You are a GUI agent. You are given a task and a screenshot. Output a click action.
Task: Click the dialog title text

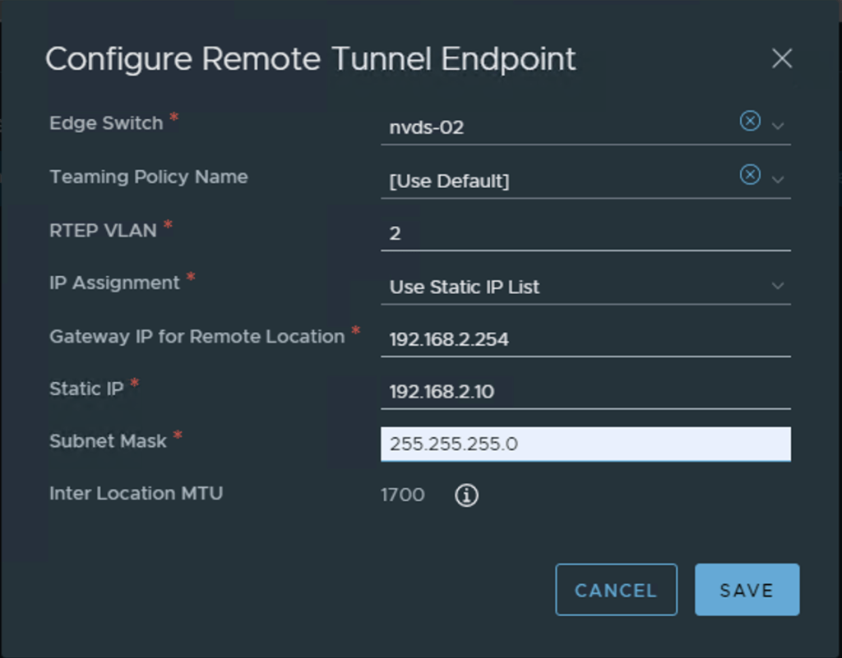point(310,59)
